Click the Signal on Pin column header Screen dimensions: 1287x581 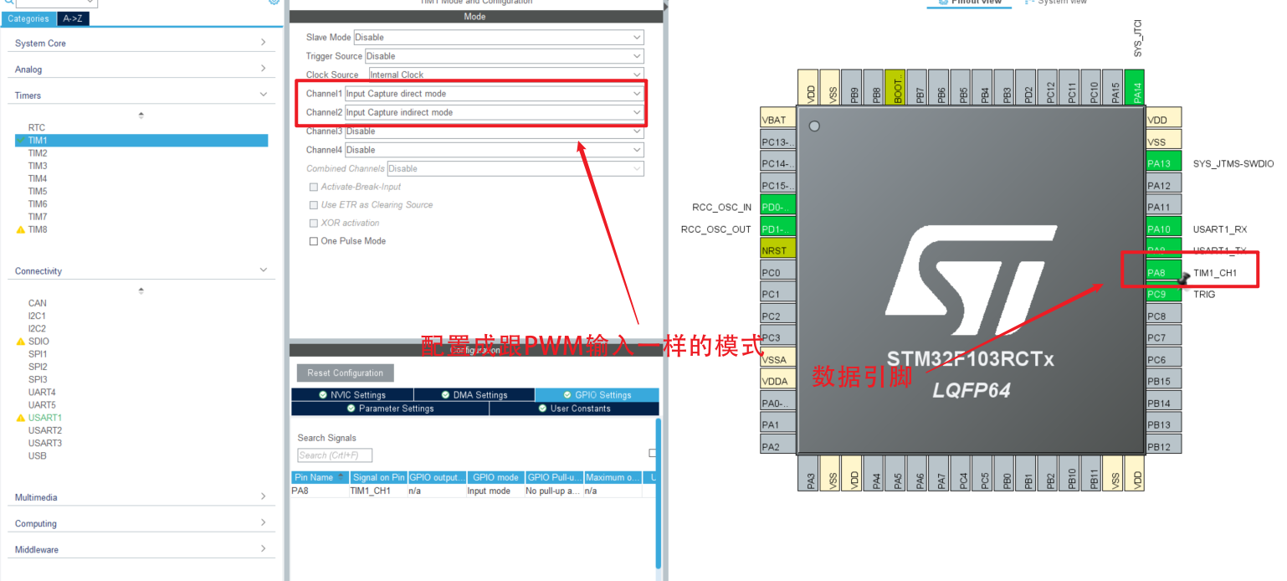click(x=377, y=477)
